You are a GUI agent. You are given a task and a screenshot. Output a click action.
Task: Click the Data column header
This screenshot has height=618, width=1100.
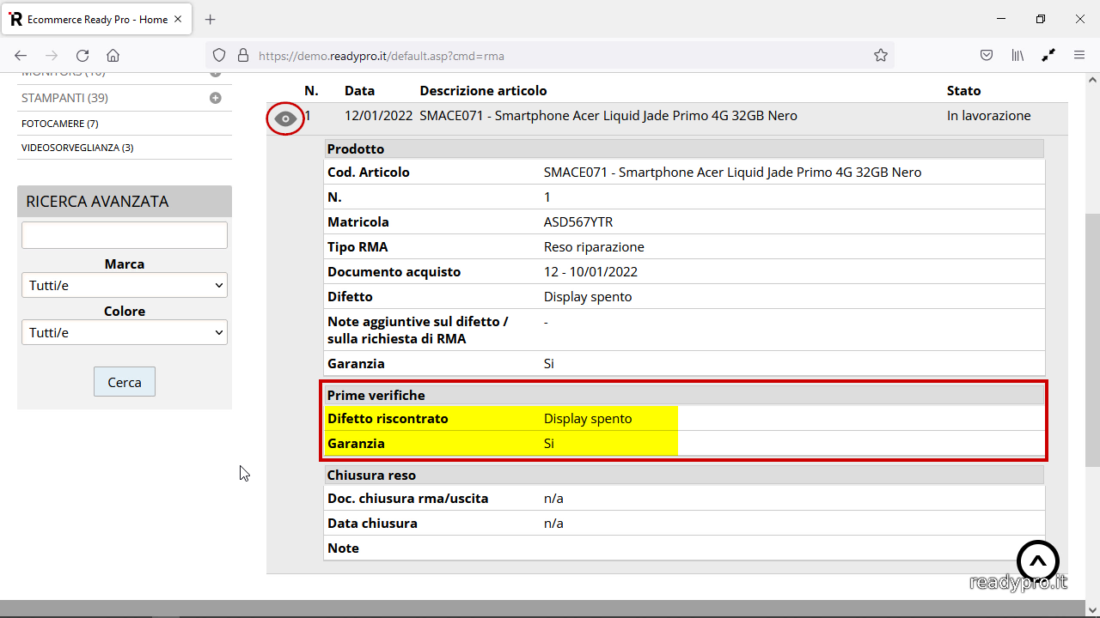(x=359, y=90)
